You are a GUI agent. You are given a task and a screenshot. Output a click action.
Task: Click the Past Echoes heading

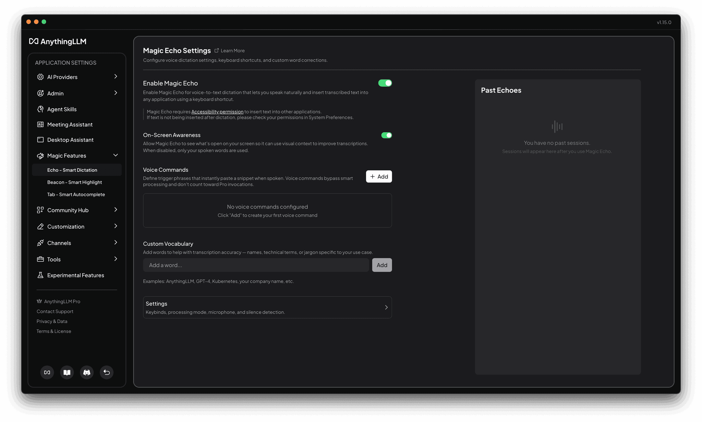tap(501, 90)
